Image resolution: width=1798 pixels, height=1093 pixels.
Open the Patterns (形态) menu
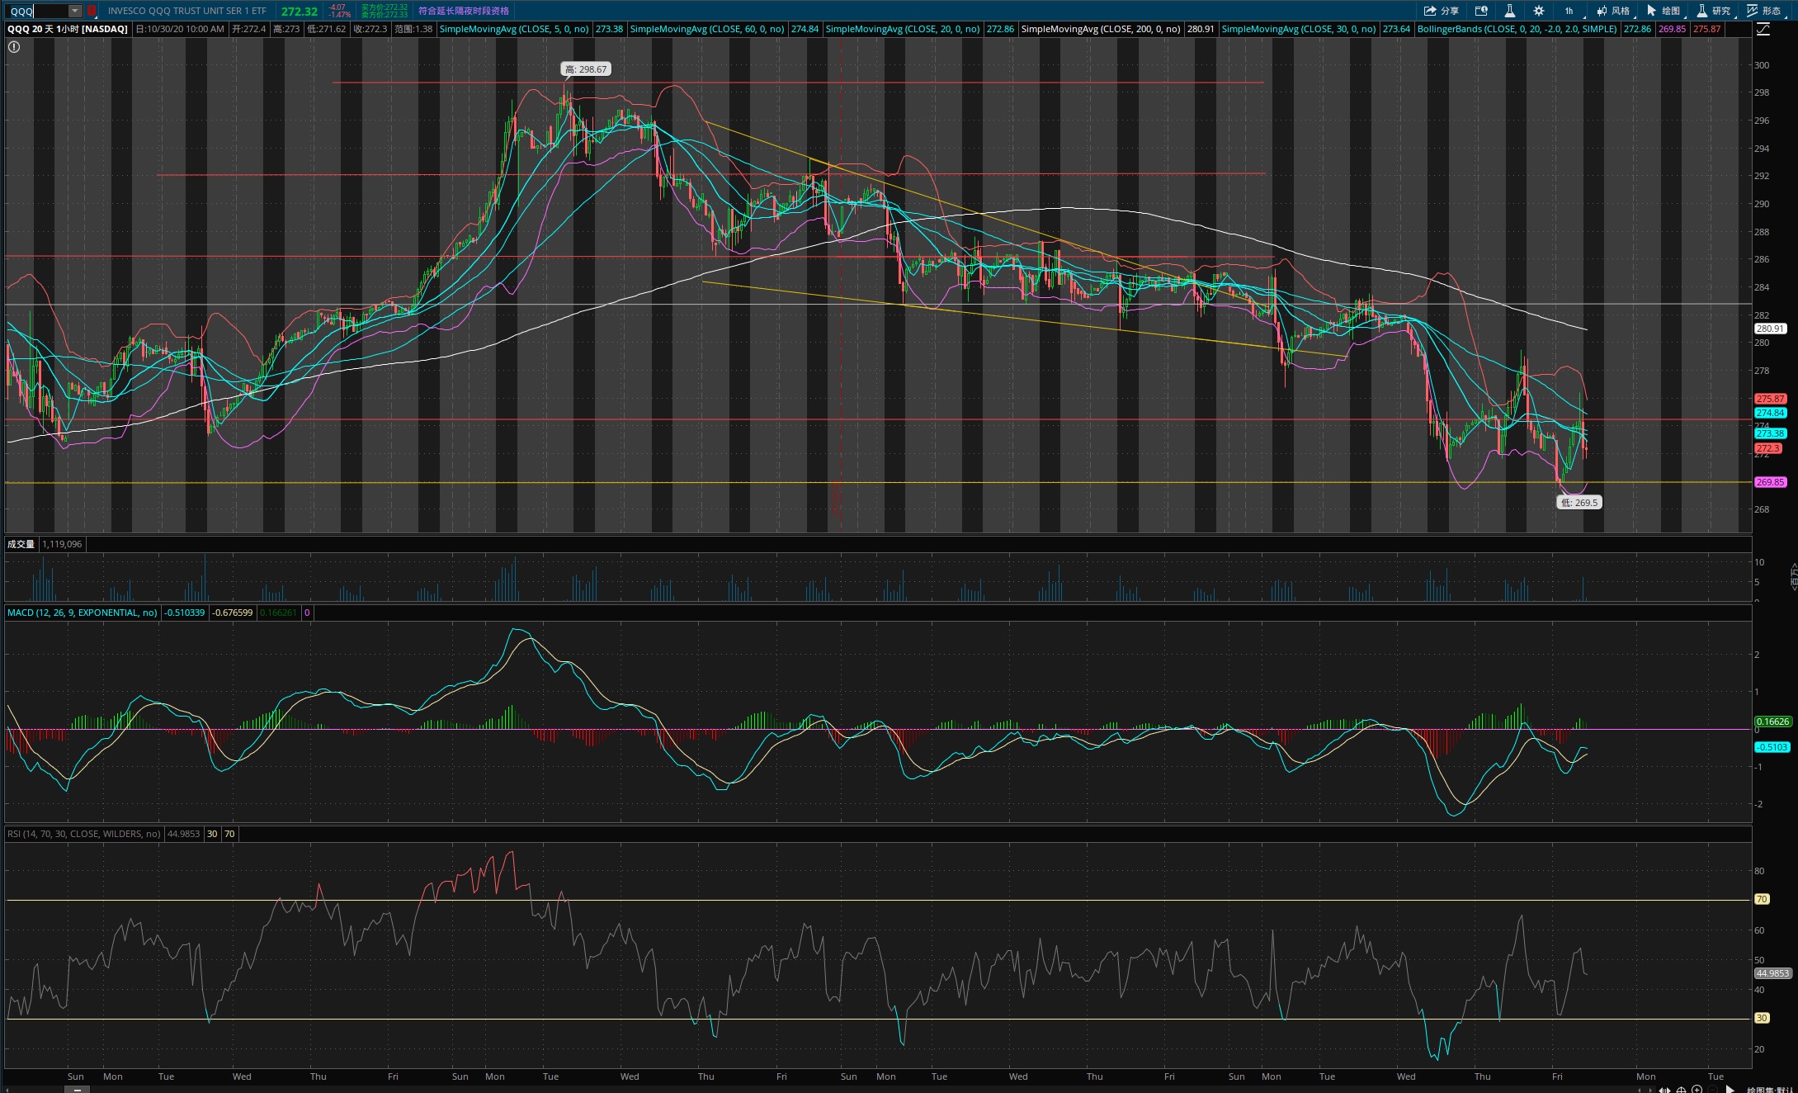point(1764,11)
